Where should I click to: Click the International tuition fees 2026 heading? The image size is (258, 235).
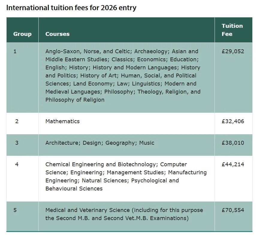click(71, 8)
